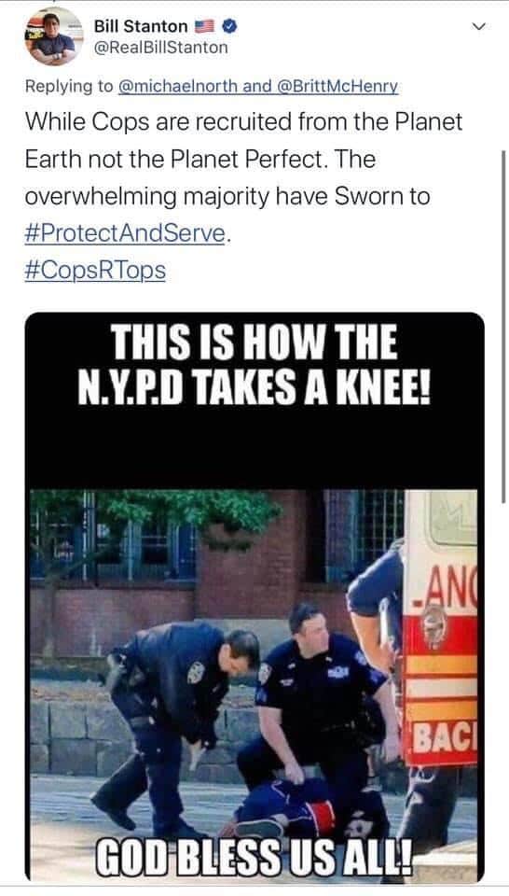Open the attached NYPD meme image
This screenshot has height=896, width=509.
coord(254,597)
